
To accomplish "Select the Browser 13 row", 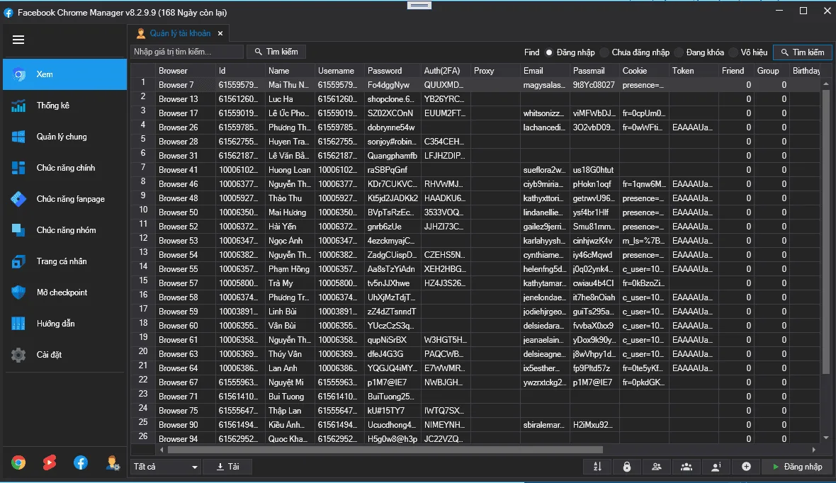I will (x=475, y=99).
